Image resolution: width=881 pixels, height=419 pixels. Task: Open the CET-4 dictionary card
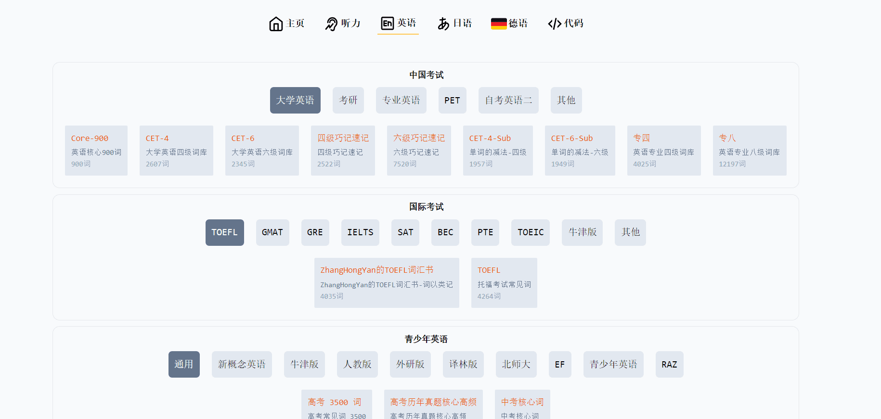click(x=176, y=151)
